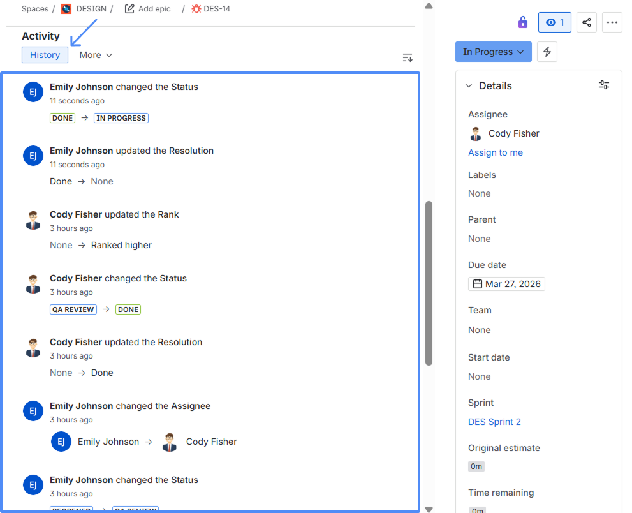The image size is (632, 513).
Task: Click the unlocked padlock icon
Action: pos(522,22)
